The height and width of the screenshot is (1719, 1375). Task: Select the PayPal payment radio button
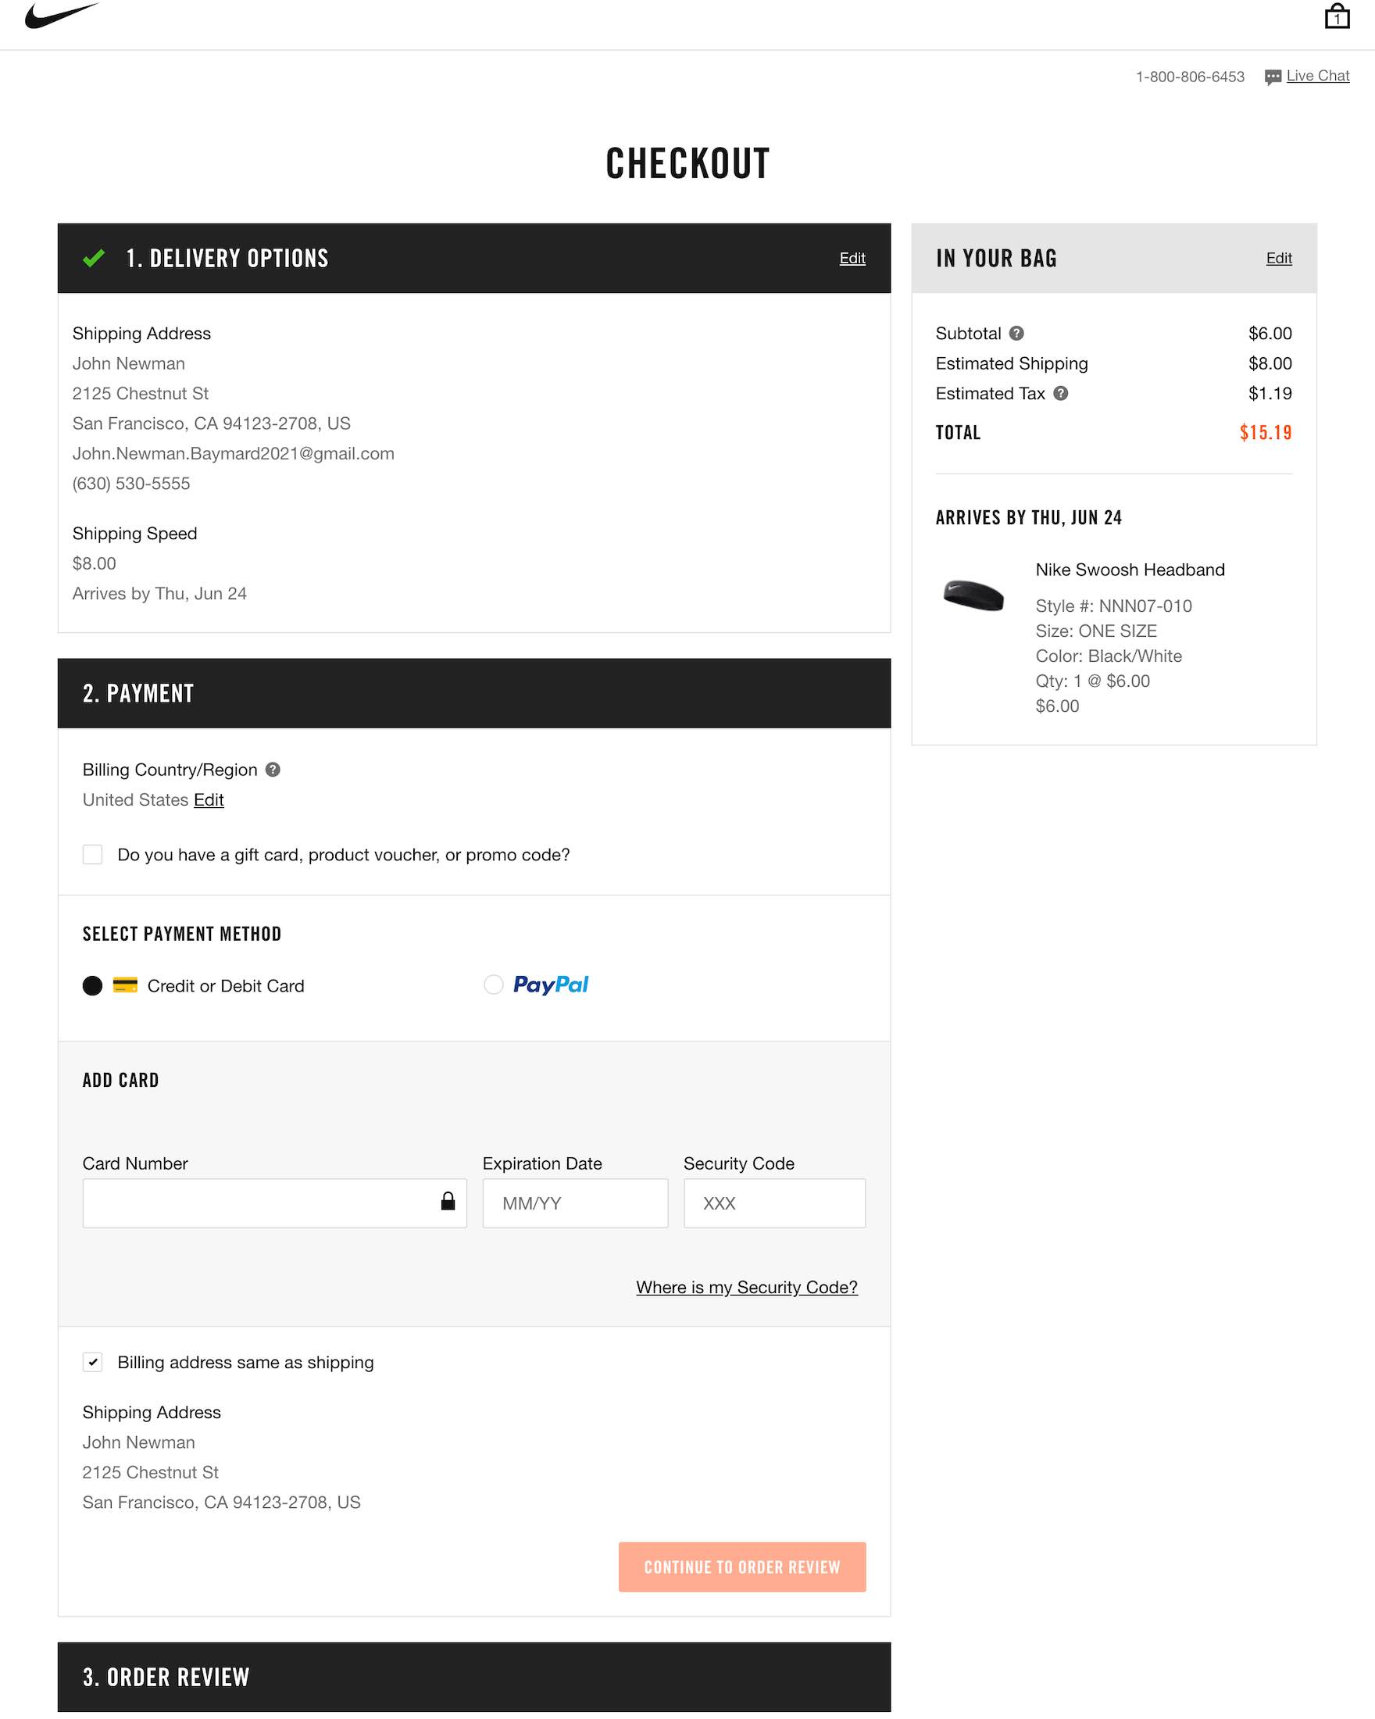(x=494, y=985)
